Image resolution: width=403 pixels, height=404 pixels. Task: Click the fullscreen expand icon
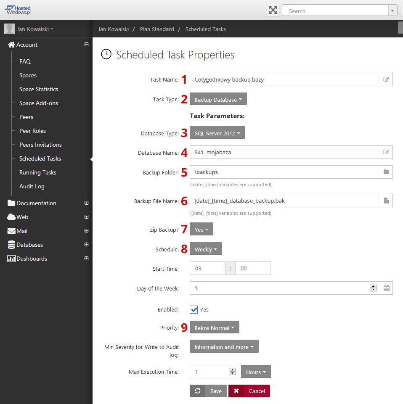pos(273,11)
